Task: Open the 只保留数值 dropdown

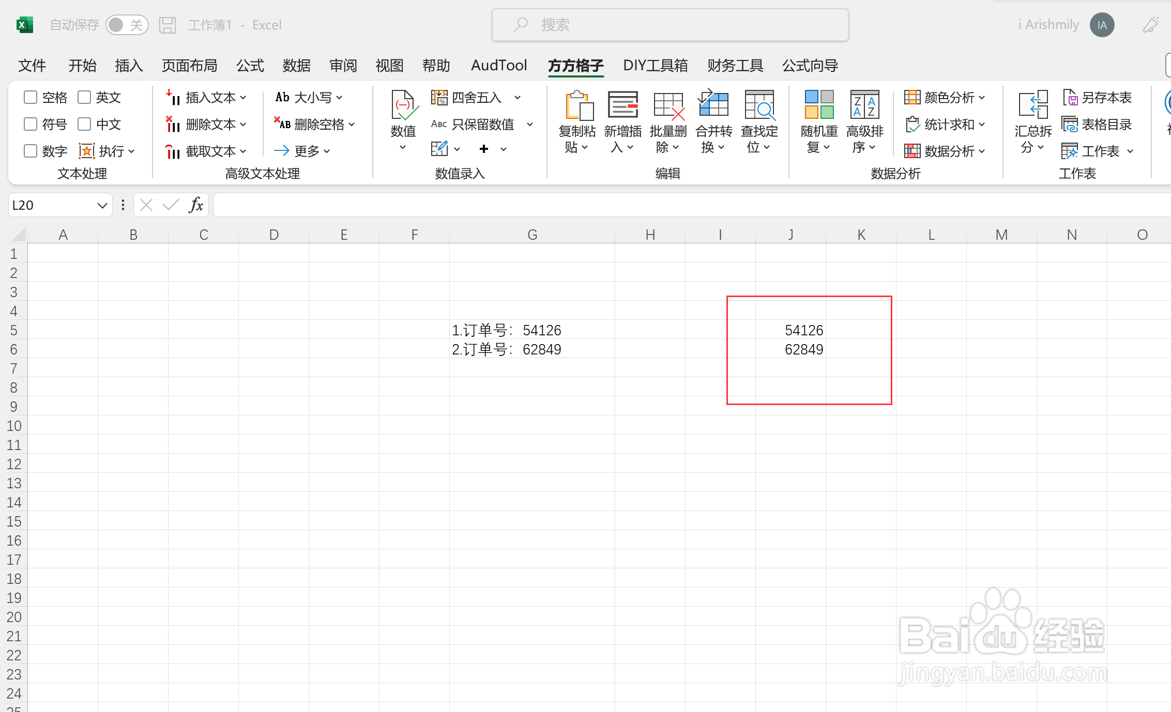Action: coord(530,124)
